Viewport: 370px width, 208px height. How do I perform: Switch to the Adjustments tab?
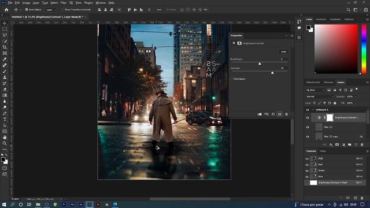coord(313,82)
